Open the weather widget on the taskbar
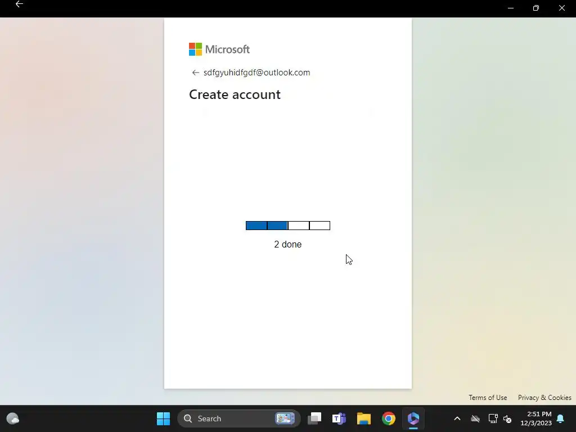Image resolution: width=576 pixels, height=432 pixels. [x=13, y=418]
